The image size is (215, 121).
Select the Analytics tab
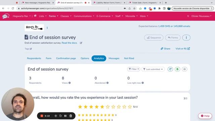pyautogui.click(x=99, y=58)
